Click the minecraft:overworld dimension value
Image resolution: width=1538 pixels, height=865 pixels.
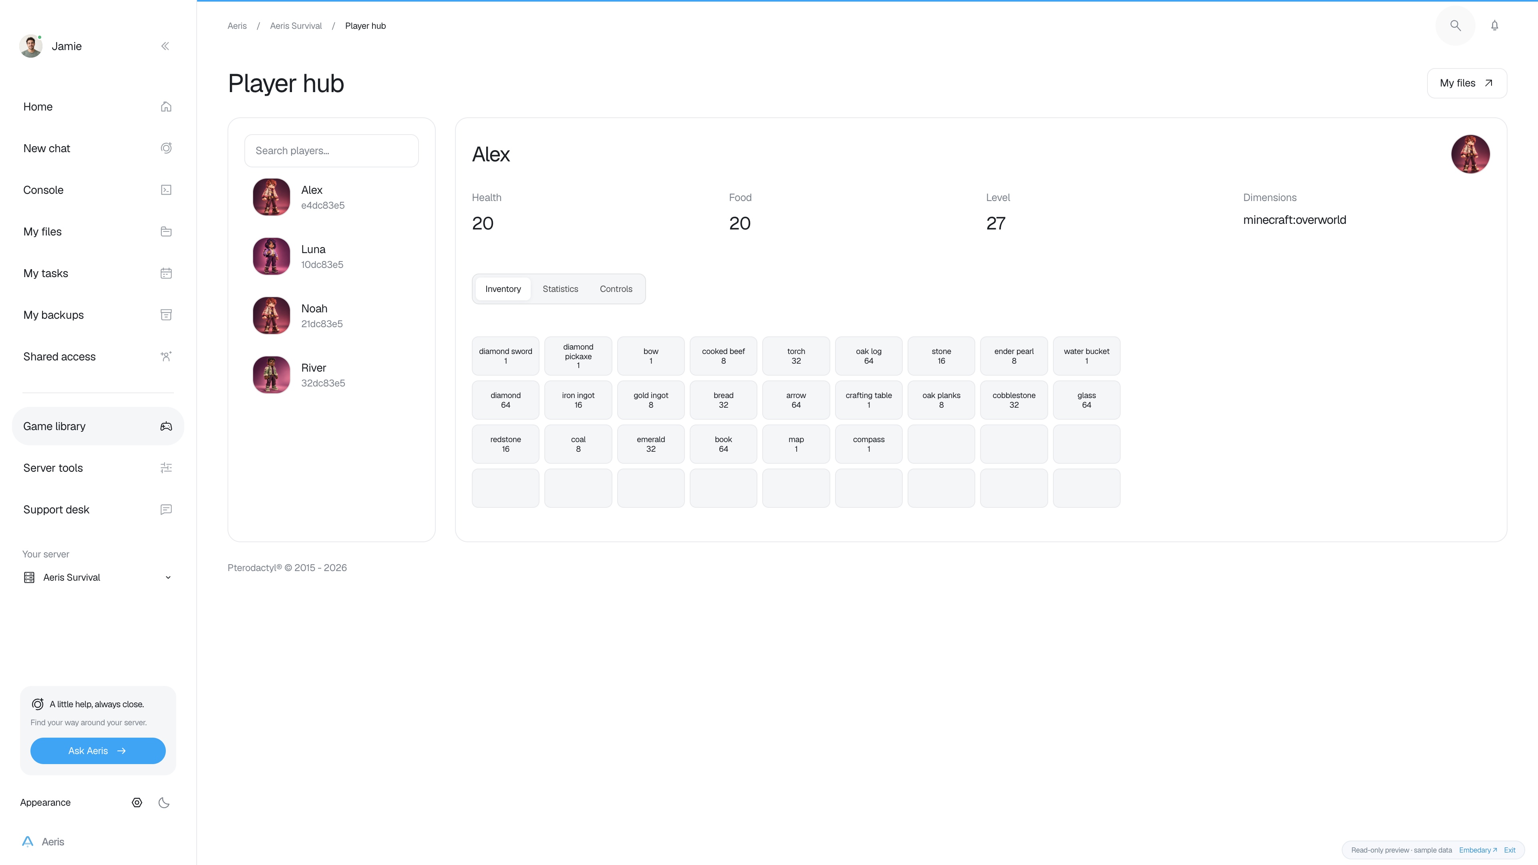[x=1294, y=220]
